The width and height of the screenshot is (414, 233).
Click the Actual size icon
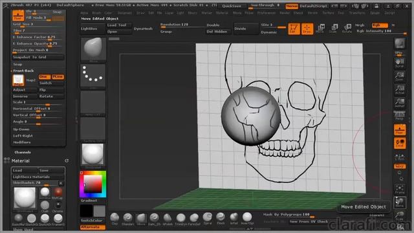pyautogui.click(x=400, y=90)
